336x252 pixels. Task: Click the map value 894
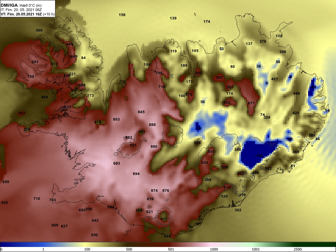point(136,174)
